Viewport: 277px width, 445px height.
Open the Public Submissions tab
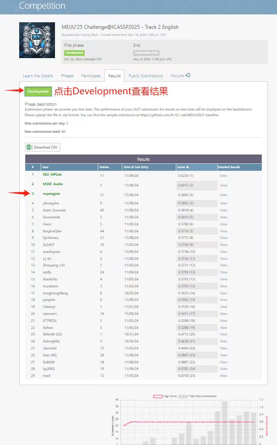(146, 76)
